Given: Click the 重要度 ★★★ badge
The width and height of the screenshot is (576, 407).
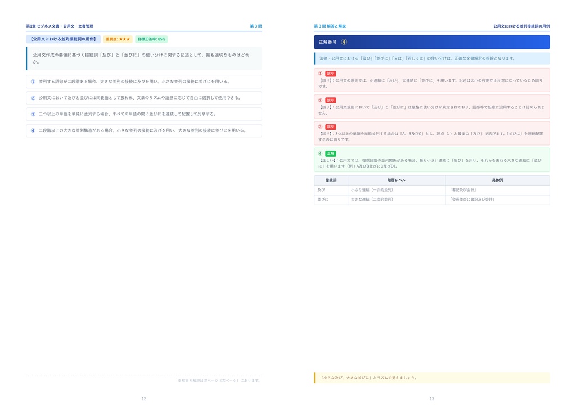Looking at the screenshot, I should click(x=118, y=39).
